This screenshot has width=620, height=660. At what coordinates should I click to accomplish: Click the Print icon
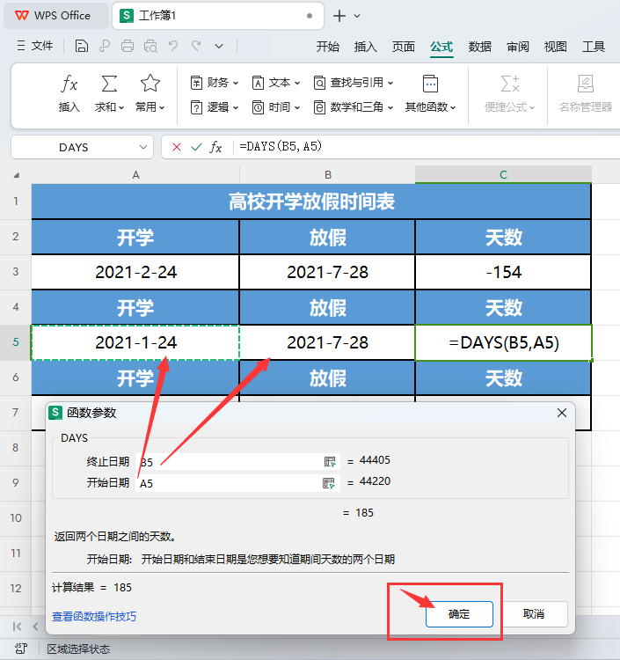click(128, 46)
